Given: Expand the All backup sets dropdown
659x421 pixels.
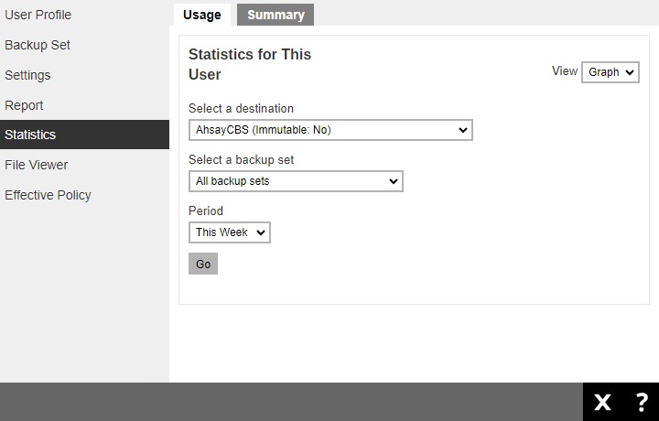Looking at the screenshot, I should [296, 181].
